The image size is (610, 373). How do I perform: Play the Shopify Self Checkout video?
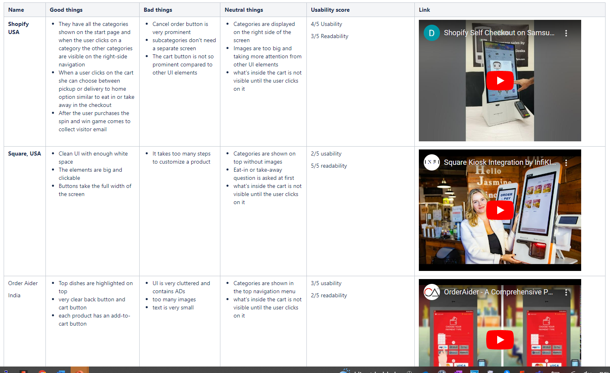coord(500,81)
